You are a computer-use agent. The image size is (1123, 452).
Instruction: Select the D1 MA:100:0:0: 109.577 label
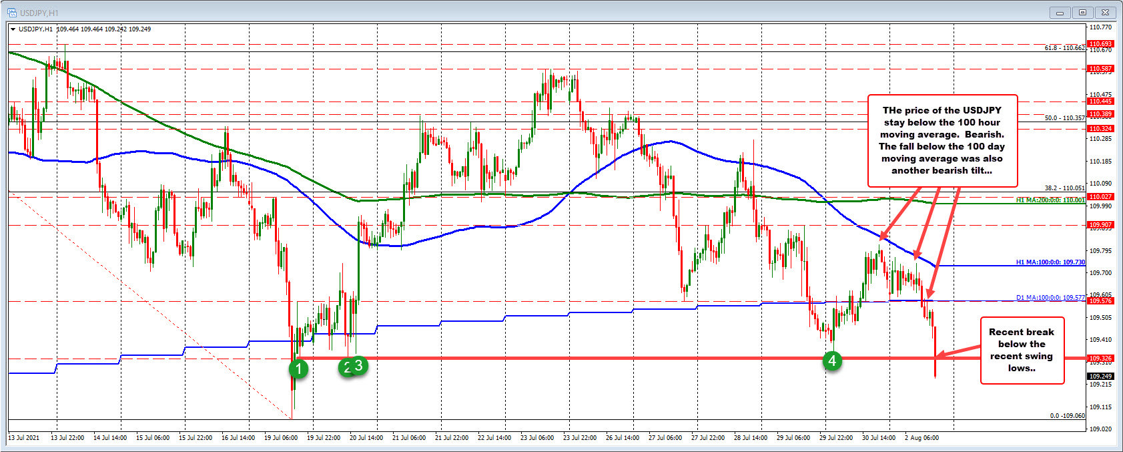pos(1050,298)
